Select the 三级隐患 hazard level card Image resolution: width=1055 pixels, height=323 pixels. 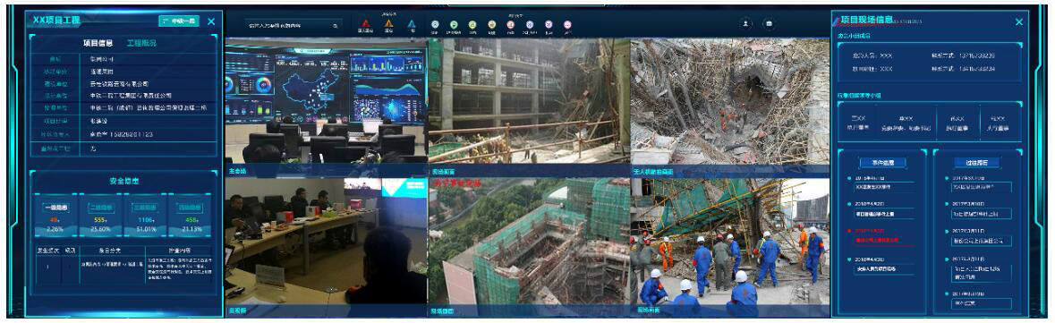point(145,217)
